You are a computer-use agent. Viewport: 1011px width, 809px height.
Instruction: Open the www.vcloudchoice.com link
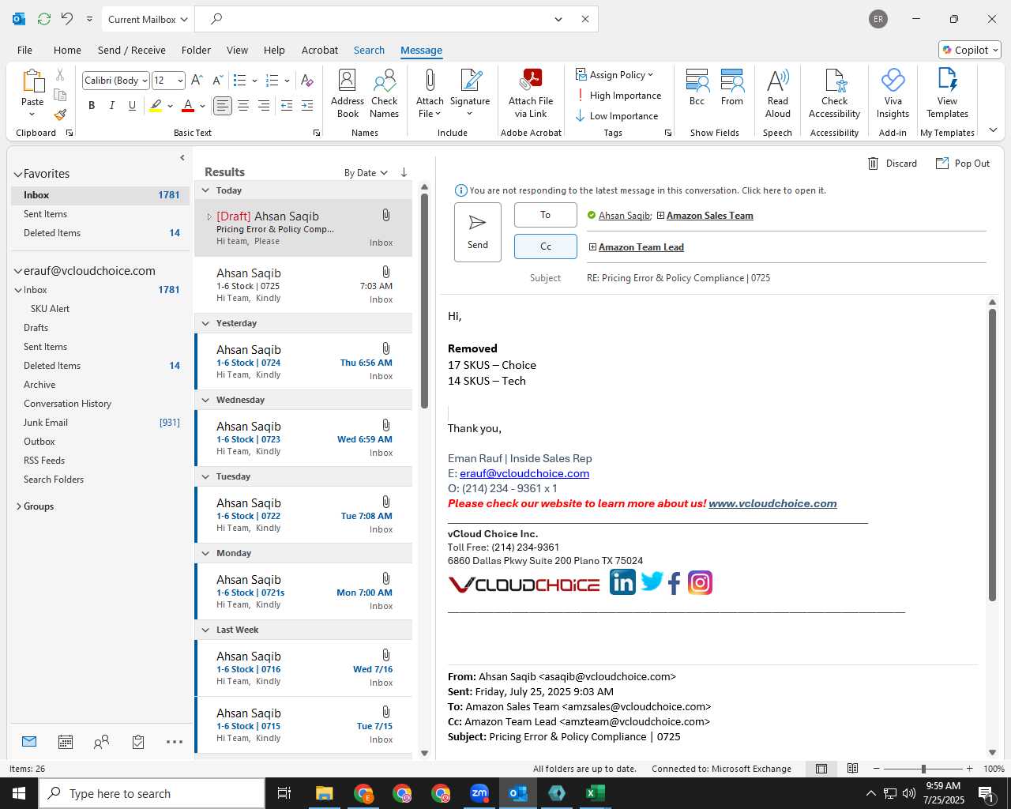772,503
